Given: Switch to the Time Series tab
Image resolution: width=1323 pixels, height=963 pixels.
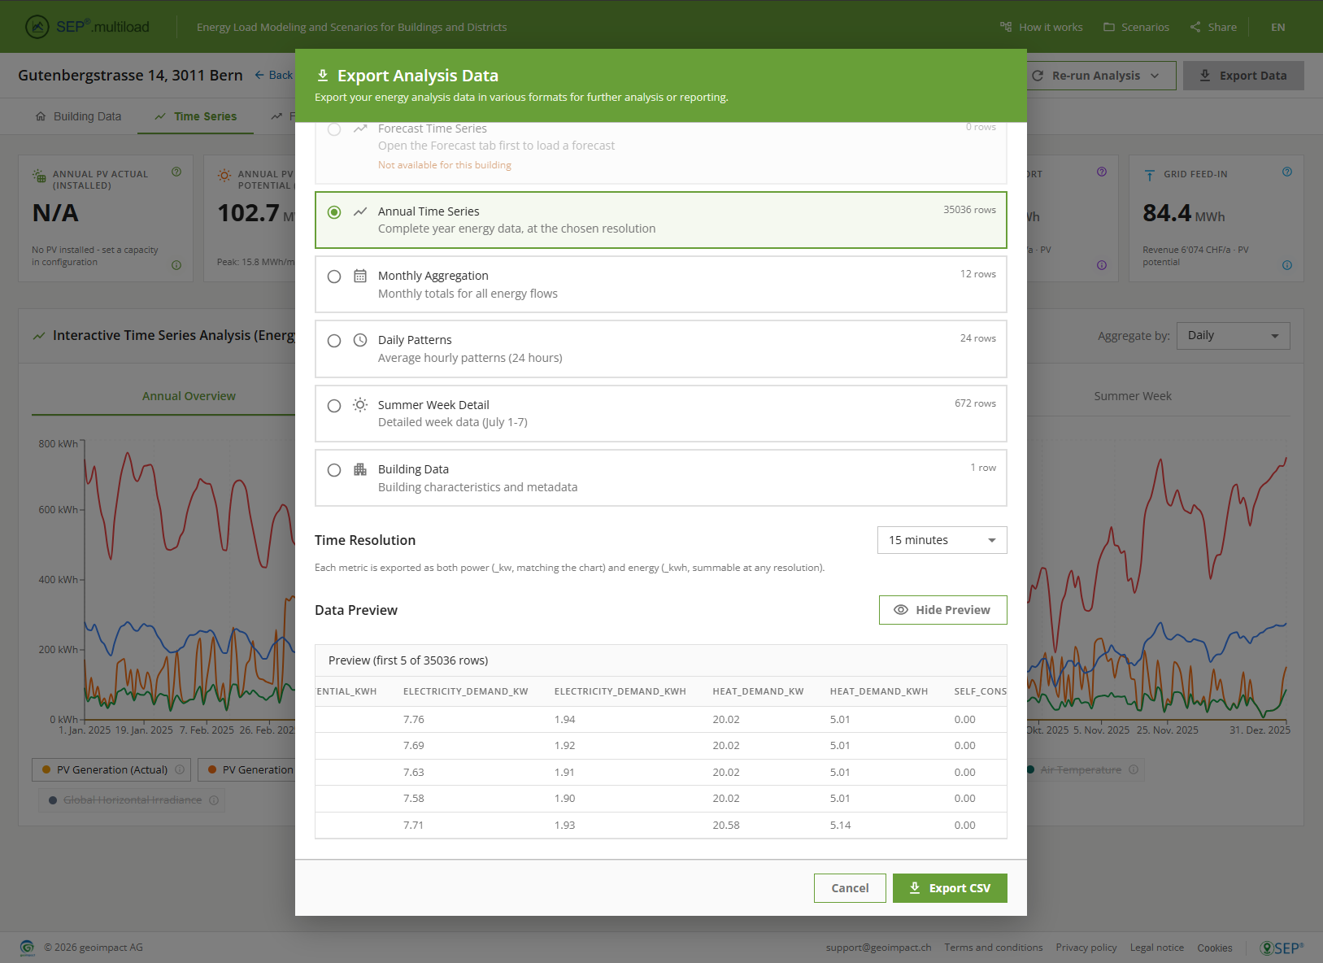Looking at the screenshot, I should 195,116.
